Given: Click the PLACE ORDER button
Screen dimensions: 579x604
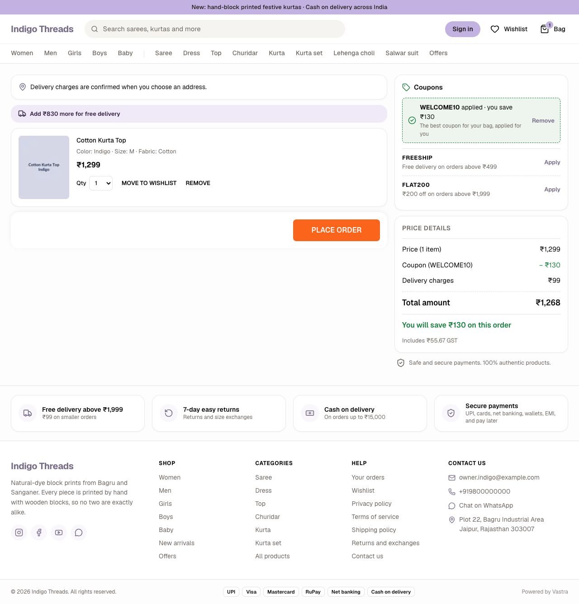Looking at the screenshot, I should pyautogui.click(x=337, y=230).
